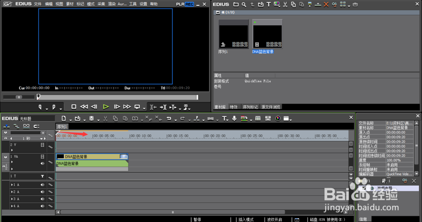Copy the selected clip in the bin toolbar

click(x=293, y=4)
